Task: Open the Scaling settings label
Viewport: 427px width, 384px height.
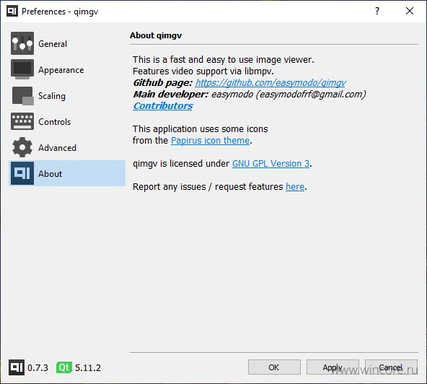Action: point(52,96)
